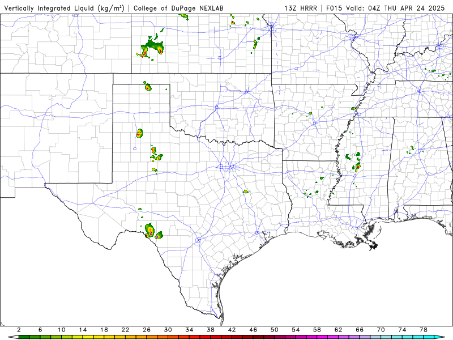Click the color scale label "10"
The image size is (453, 340).
coord(62,330)
